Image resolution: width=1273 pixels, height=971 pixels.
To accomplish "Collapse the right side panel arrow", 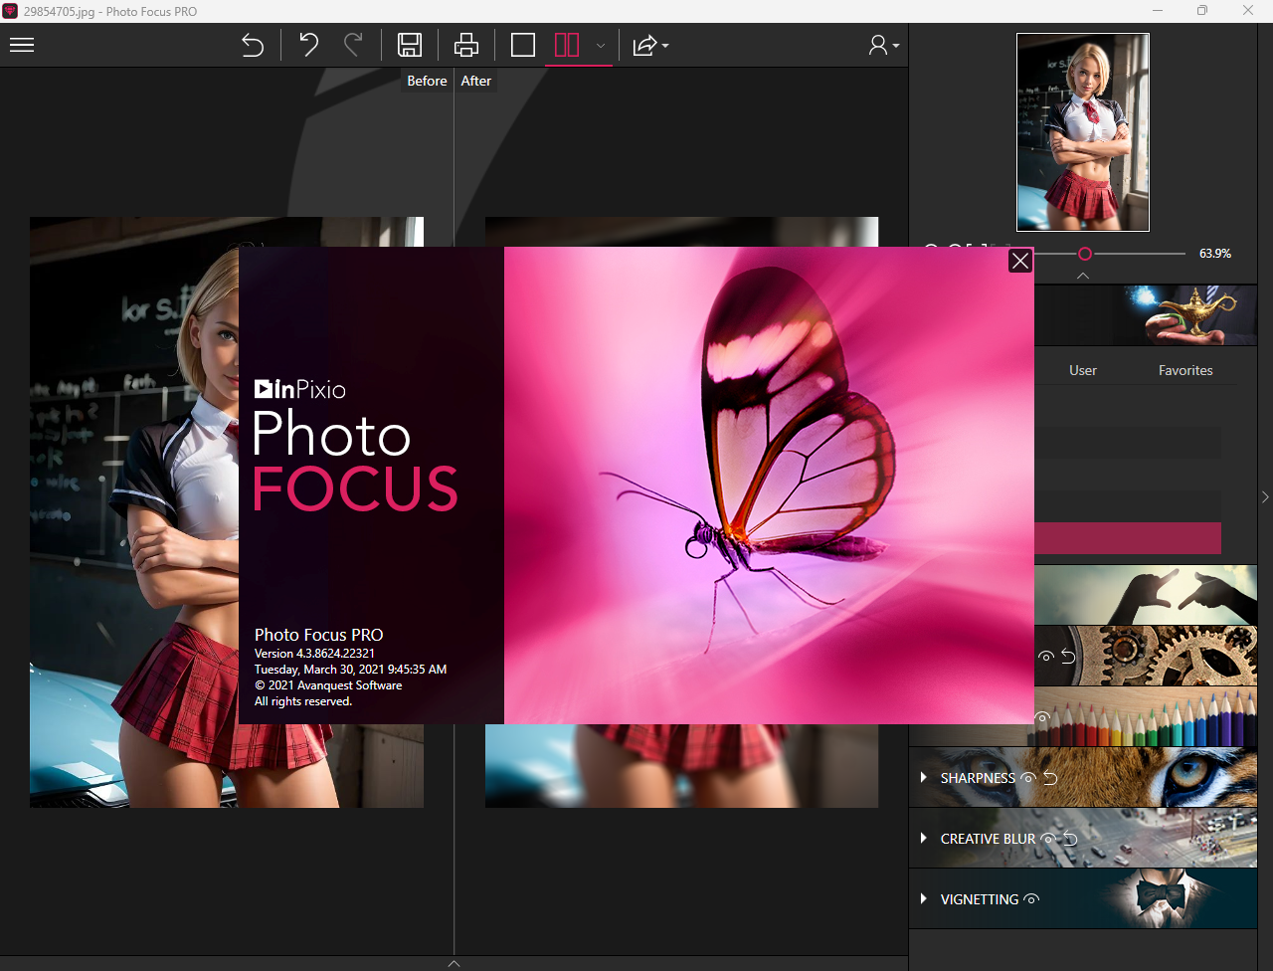I will [1265, 496].
